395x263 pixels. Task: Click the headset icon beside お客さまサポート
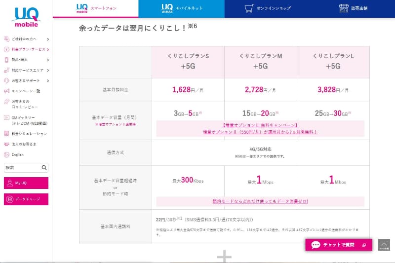coord(6,80)
